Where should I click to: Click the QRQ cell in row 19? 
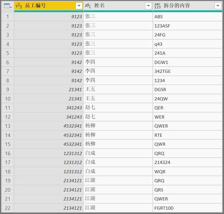click(188, 180)
